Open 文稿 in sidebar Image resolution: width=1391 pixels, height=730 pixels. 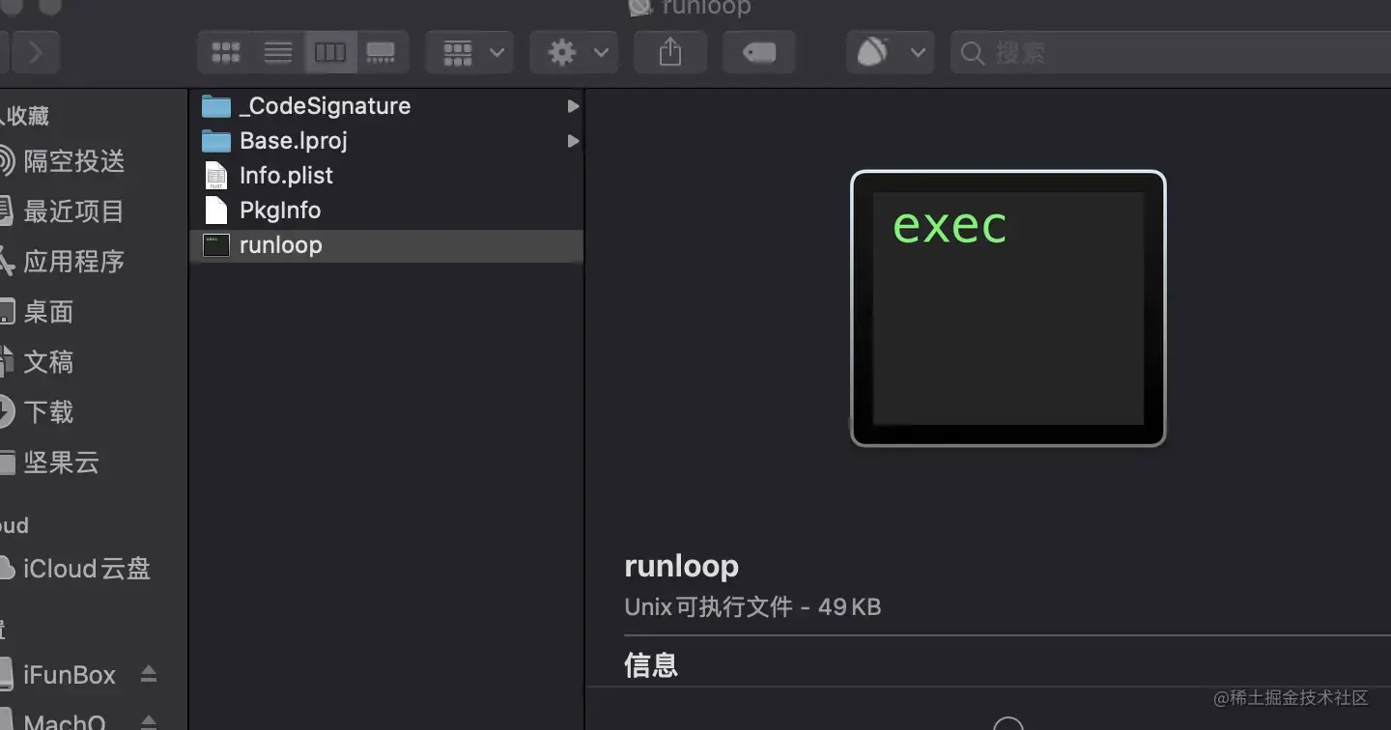pyautogui.click(x=38, y=362)
